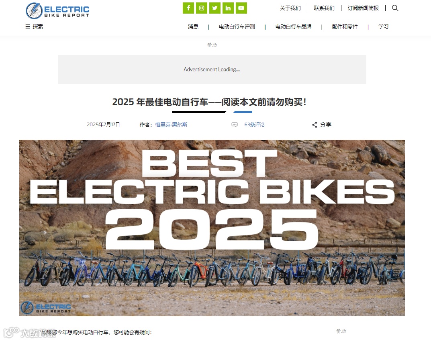Click the comment bubble icon
Screen dimensions: 431x341
pyautogui.click(x=235, y=125)
